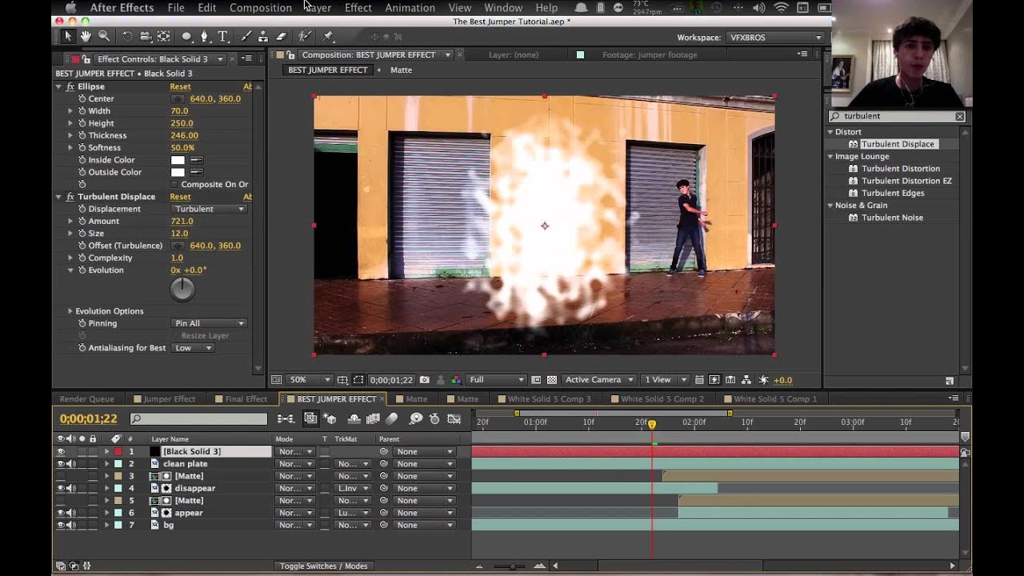
Task: Enable Motion Blur switch in timeline
Action: pos(391,418)
